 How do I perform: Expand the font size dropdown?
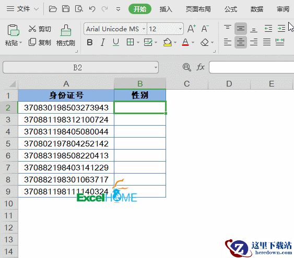tap(180, 29)
